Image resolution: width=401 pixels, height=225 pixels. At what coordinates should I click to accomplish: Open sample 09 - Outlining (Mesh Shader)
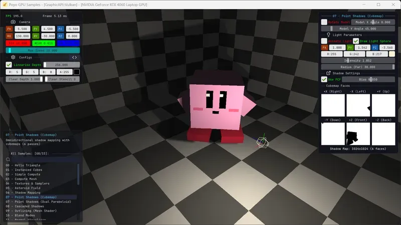41,211
